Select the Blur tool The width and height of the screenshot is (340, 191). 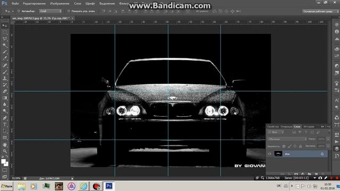[5, 105]
